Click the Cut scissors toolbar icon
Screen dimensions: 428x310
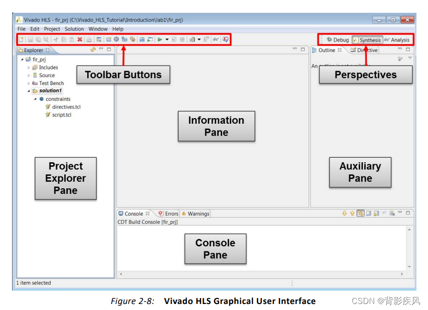(x=56, y=40)
